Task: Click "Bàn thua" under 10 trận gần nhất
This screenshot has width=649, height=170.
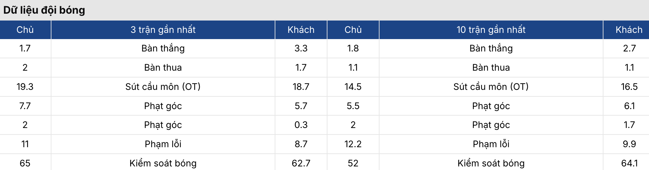Action: click(491, 67)
